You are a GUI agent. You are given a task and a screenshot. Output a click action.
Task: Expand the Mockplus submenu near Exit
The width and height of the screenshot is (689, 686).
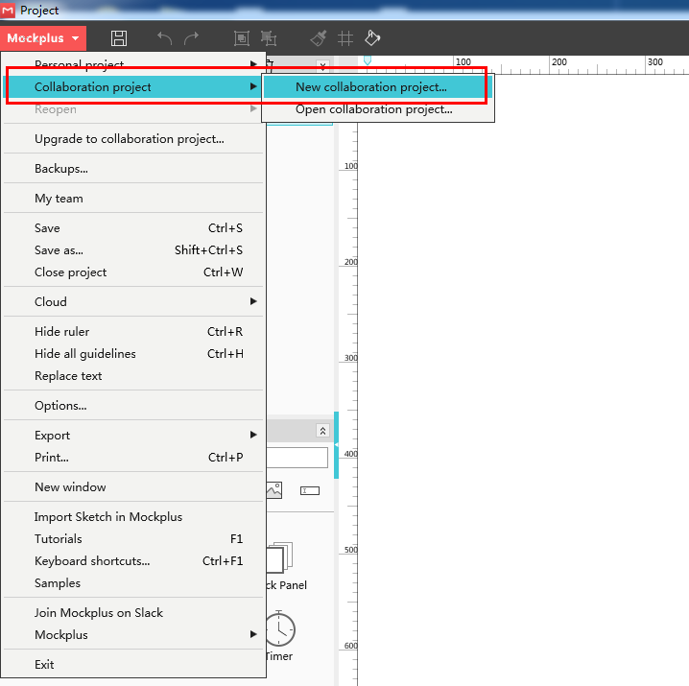(133, 635)
